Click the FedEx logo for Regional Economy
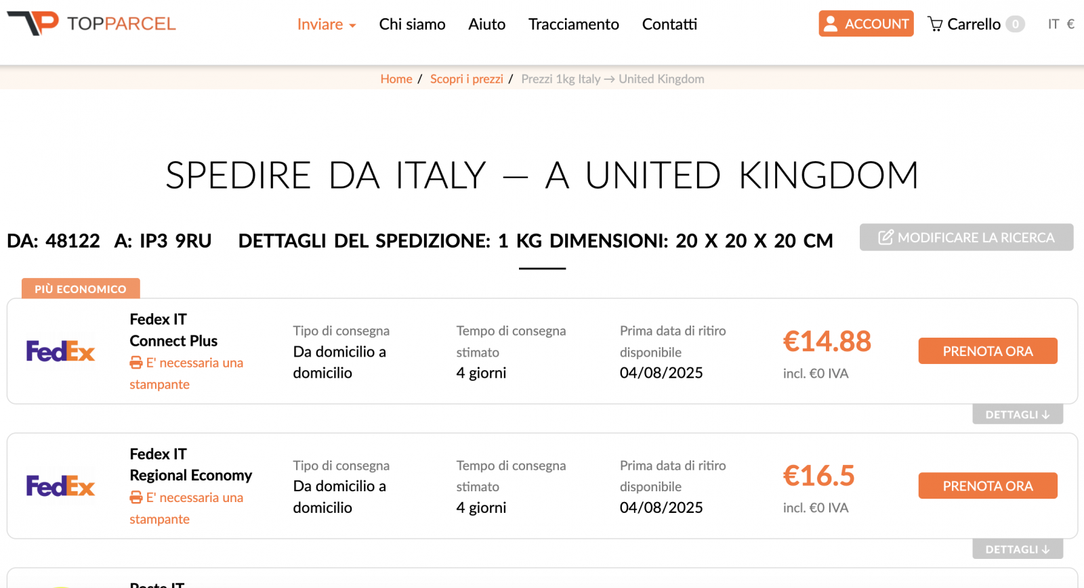 pos(60,486)
